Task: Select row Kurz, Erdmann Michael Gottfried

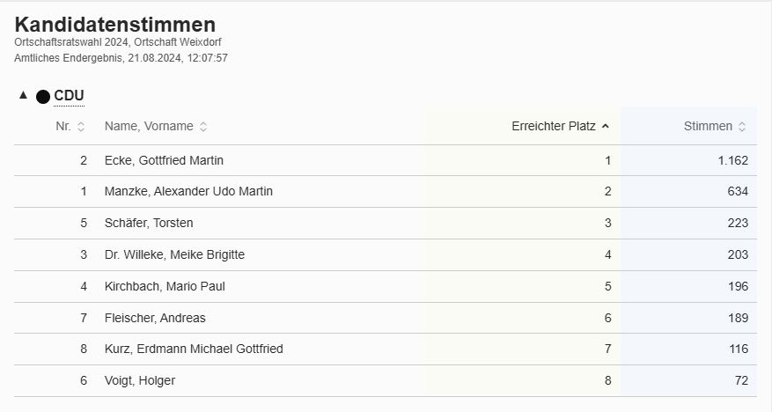Action: pos(386,349)
